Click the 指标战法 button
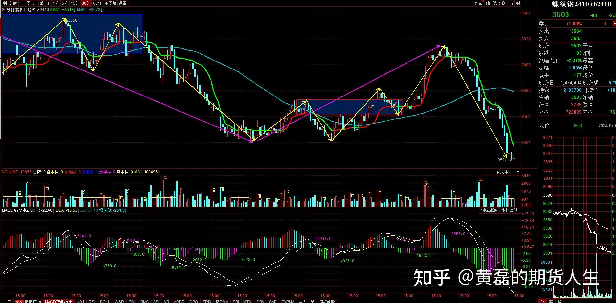 (489, 210)
